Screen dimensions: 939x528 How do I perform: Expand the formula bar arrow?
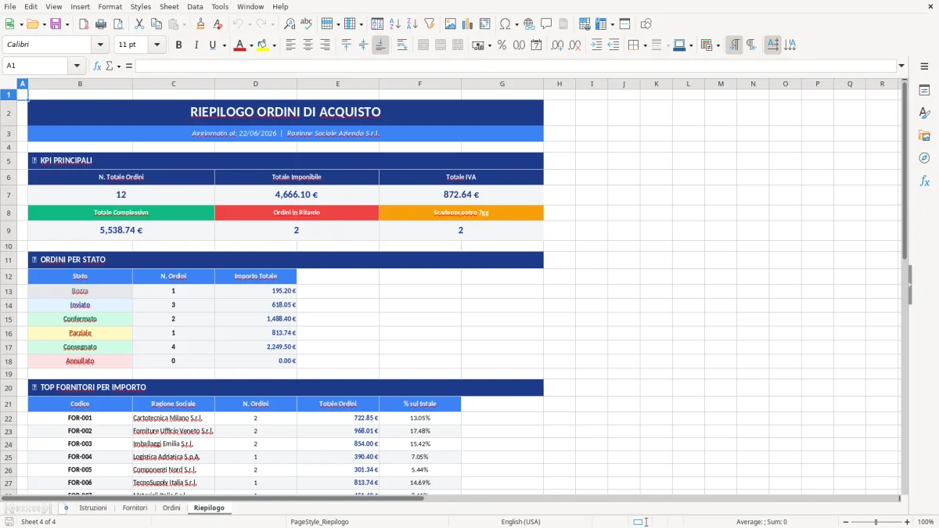902,66
